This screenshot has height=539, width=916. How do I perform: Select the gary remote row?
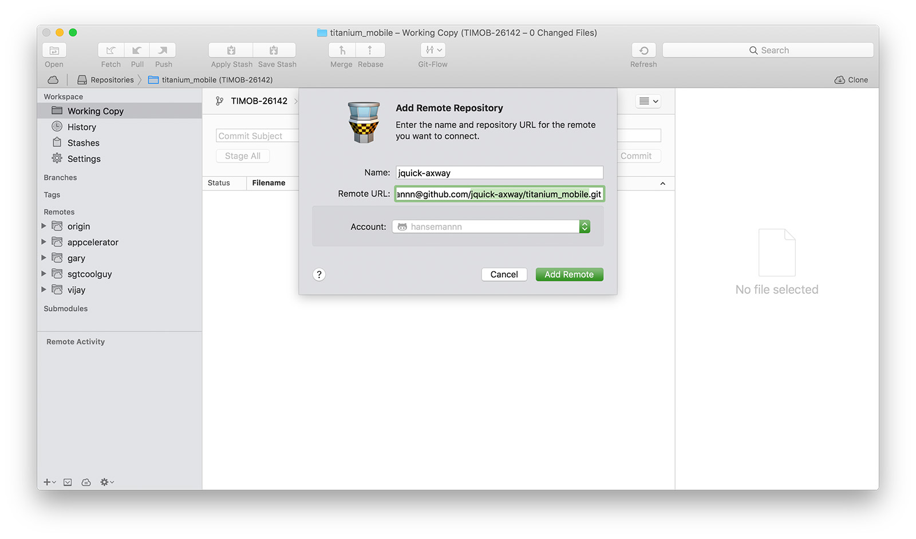coord(120,259)
